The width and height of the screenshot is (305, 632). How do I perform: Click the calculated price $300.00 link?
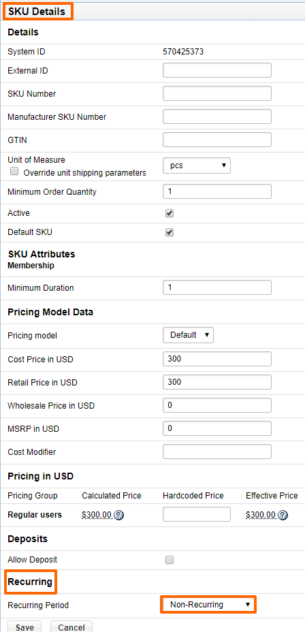pos(97,515)
